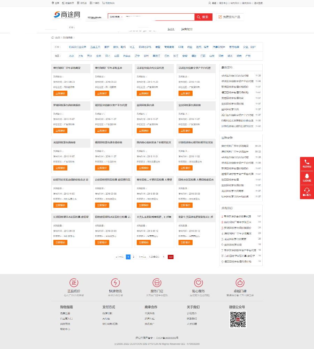Click the 服务门店 store icon

pos(157,282)
